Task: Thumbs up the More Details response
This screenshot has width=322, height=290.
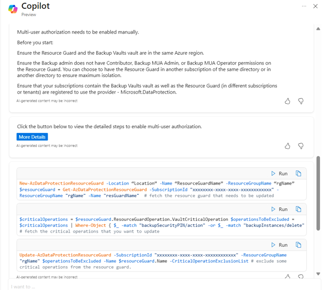Action: pyautogui.click(x=287, y=146)
